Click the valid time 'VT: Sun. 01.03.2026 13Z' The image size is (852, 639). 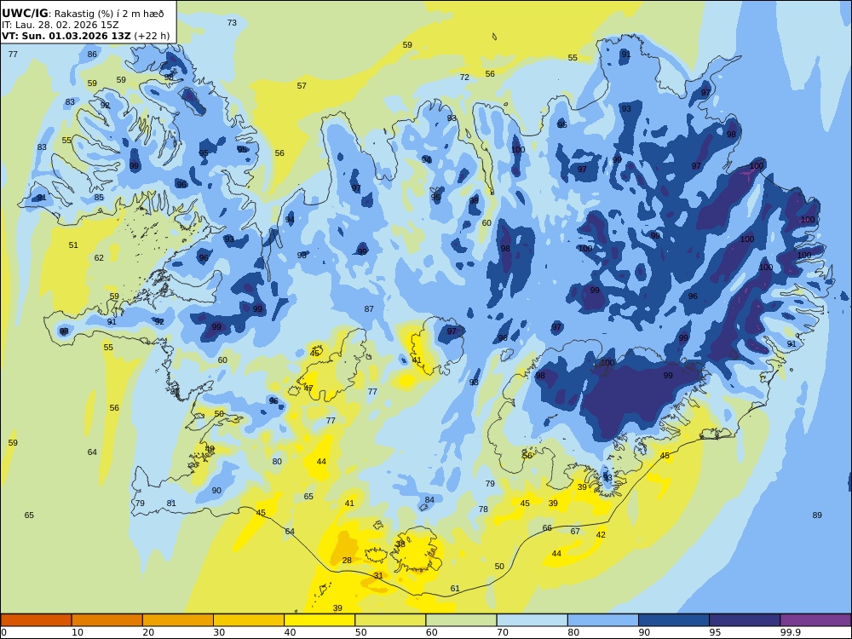[x=66, y=37]
